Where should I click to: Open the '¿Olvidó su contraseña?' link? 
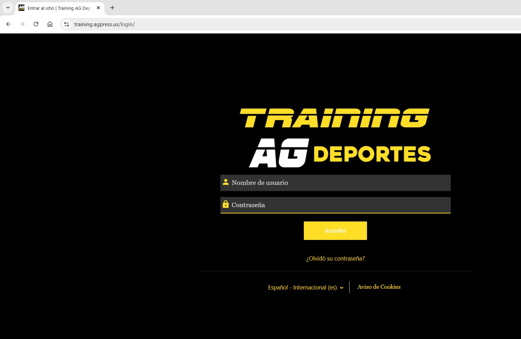[335, 258]
